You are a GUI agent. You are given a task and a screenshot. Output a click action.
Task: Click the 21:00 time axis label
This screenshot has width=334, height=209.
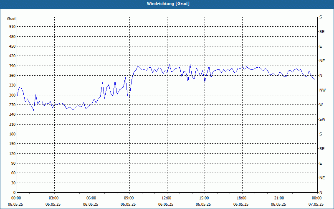280,198
